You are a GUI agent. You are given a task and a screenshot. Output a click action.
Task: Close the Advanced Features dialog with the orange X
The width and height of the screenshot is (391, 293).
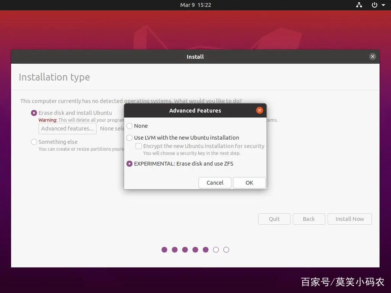[x=260, y=110]
